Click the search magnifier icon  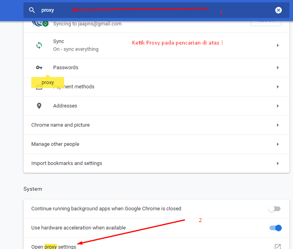[x=32, y=10]
